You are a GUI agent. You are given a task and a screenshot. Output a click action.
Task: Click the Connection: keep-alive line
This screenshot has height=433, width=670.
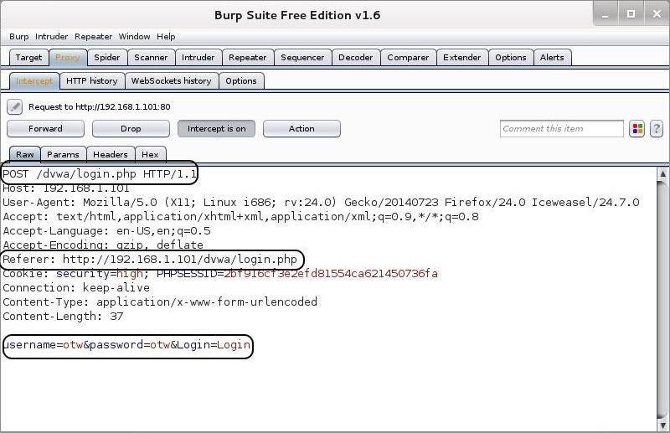(x=76, y=287)
